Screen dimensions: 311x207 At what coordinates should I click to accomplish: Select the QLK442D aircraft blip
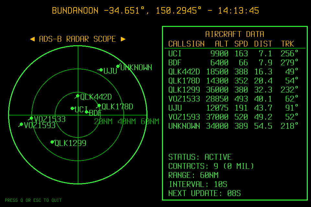[78, 95]
